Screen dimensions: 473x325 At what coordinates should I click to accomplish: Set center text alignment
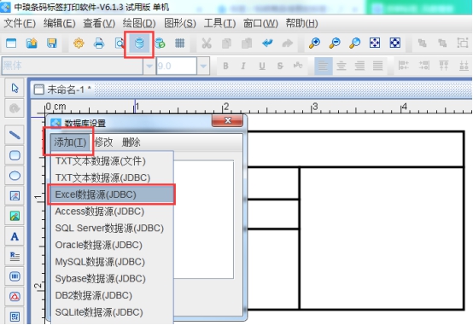pyautogui.click(x=342, y=66)
